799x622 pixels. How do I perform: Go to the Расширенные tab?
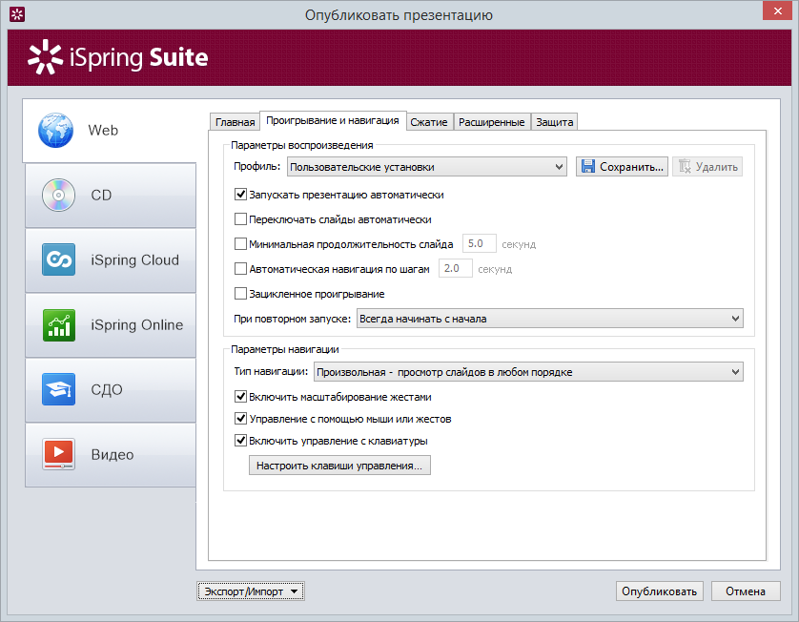pyautogui.click(x=492, y=122)
